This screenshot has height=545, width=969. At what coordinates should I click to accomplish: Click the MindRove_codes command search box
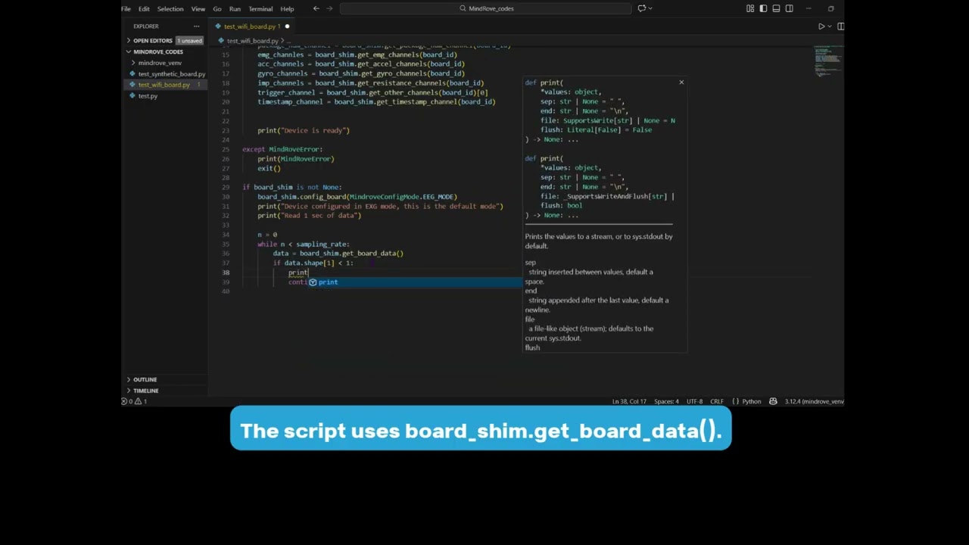(485, 9)
